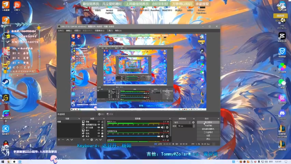Move the selected source down
The image size is (291, 164).
pos(100,140)
